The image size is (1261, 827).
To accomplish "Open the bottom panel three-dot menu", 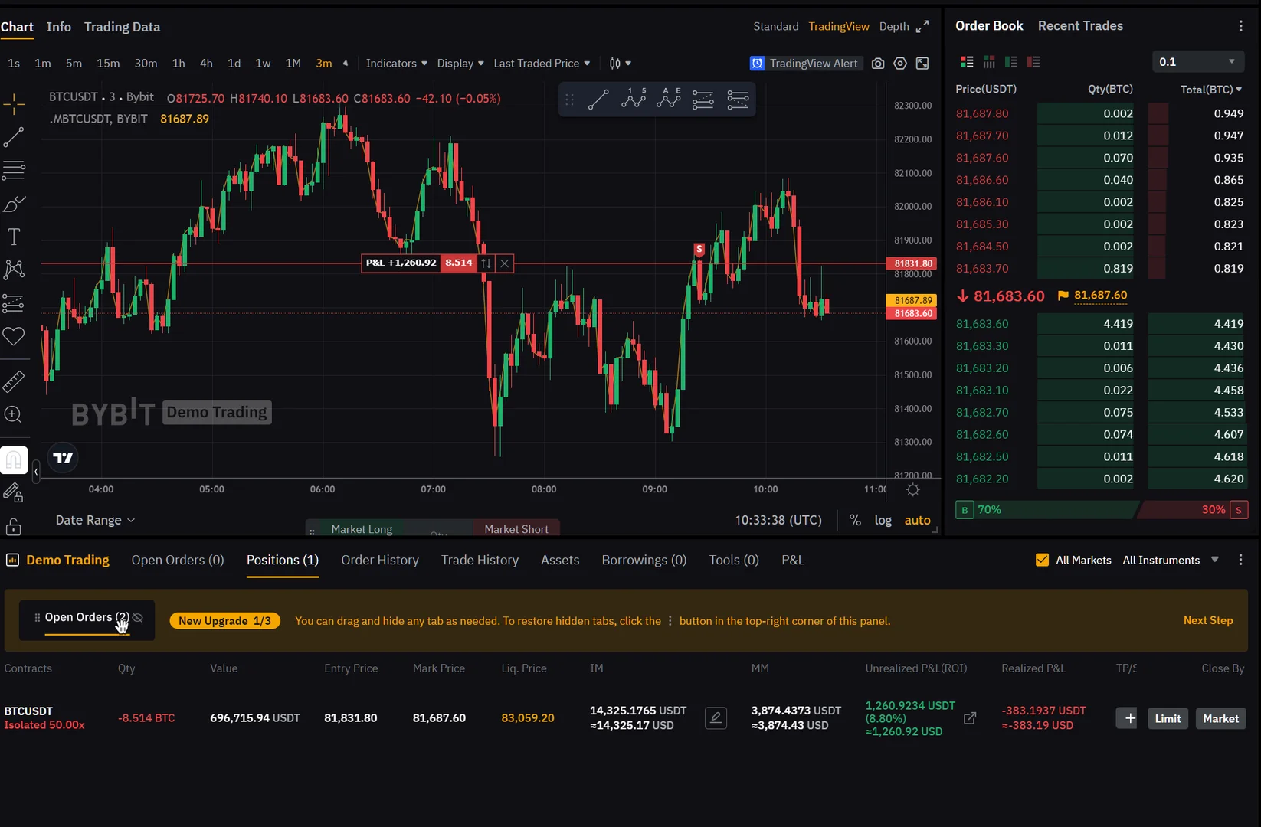I will 1241,560.
